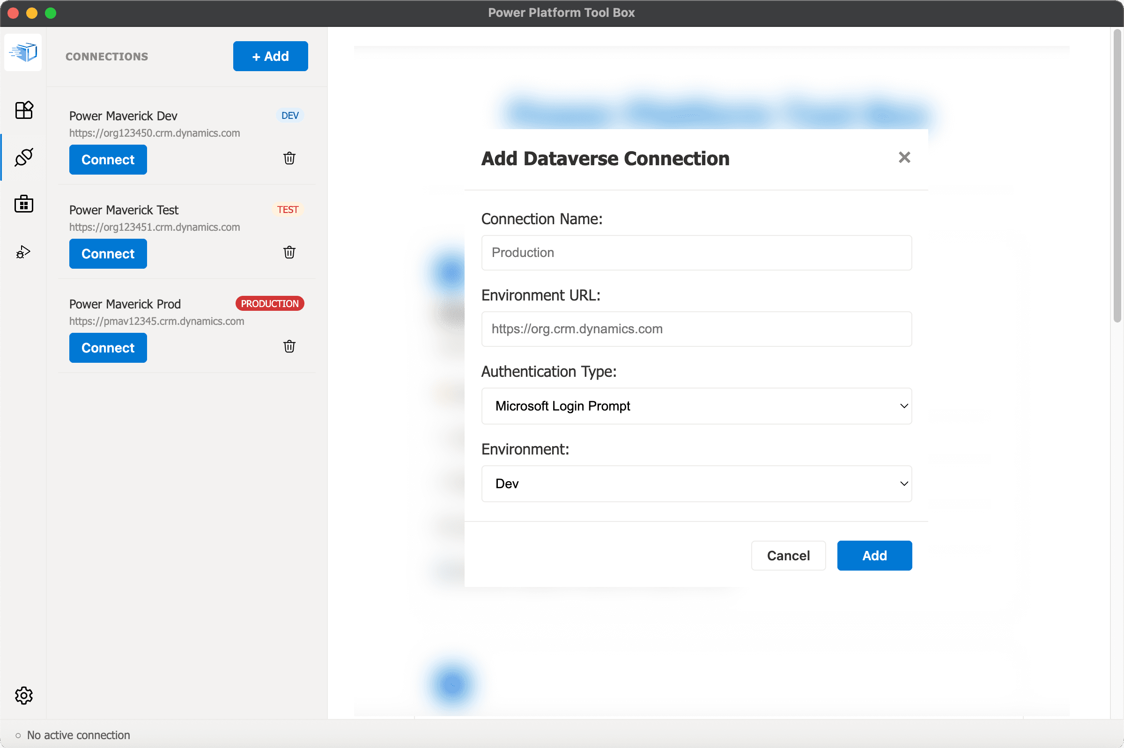Open the Settings gear icon

pos(23,696)
